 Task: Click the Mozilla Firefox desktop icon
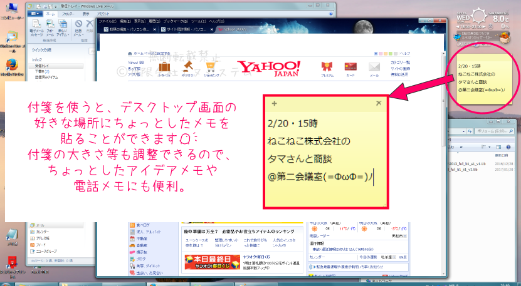click(x=12, y=68)
